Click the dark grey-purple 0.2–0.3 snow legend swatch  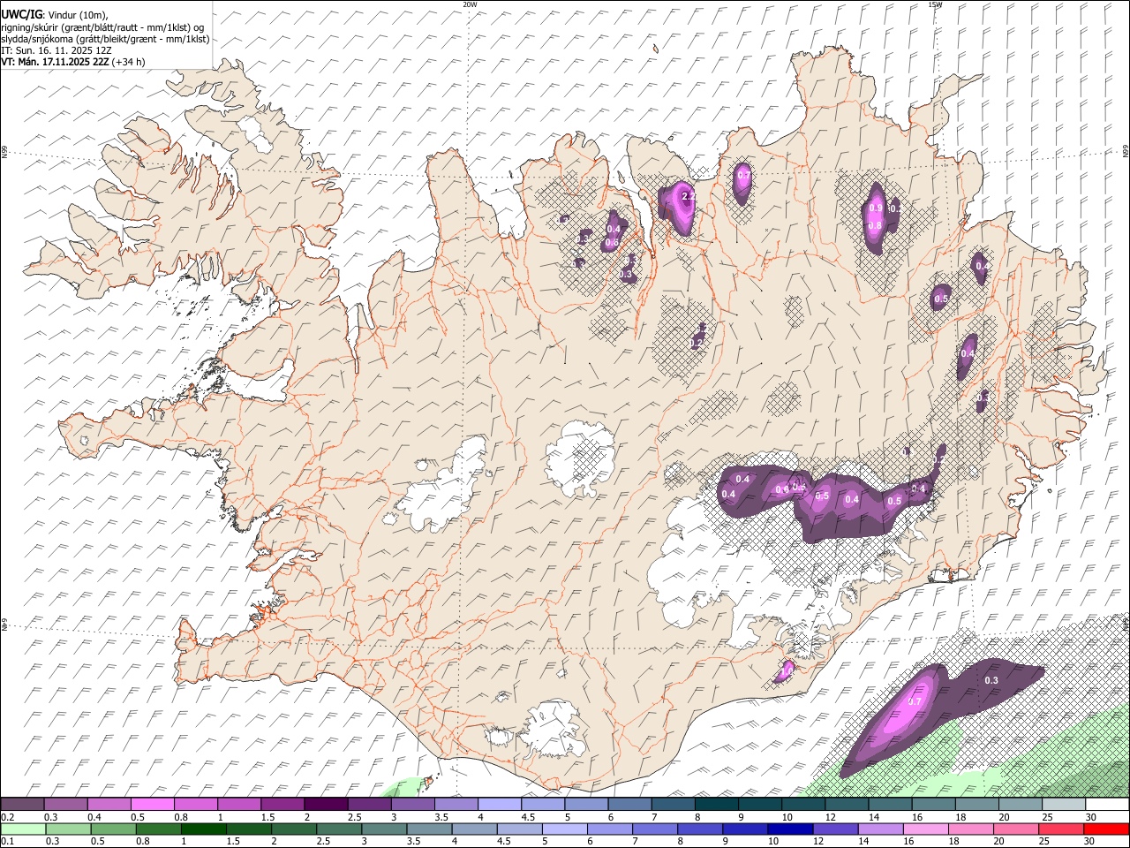(x=22, y=805)
